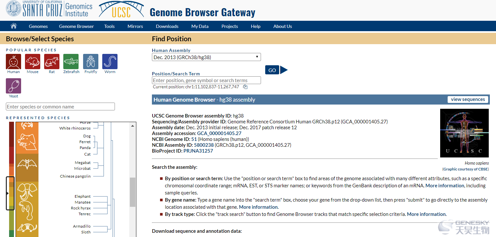Select the Yeast species icon
The height and width of the screenshot is (237, 496).
tap(13, 86)
